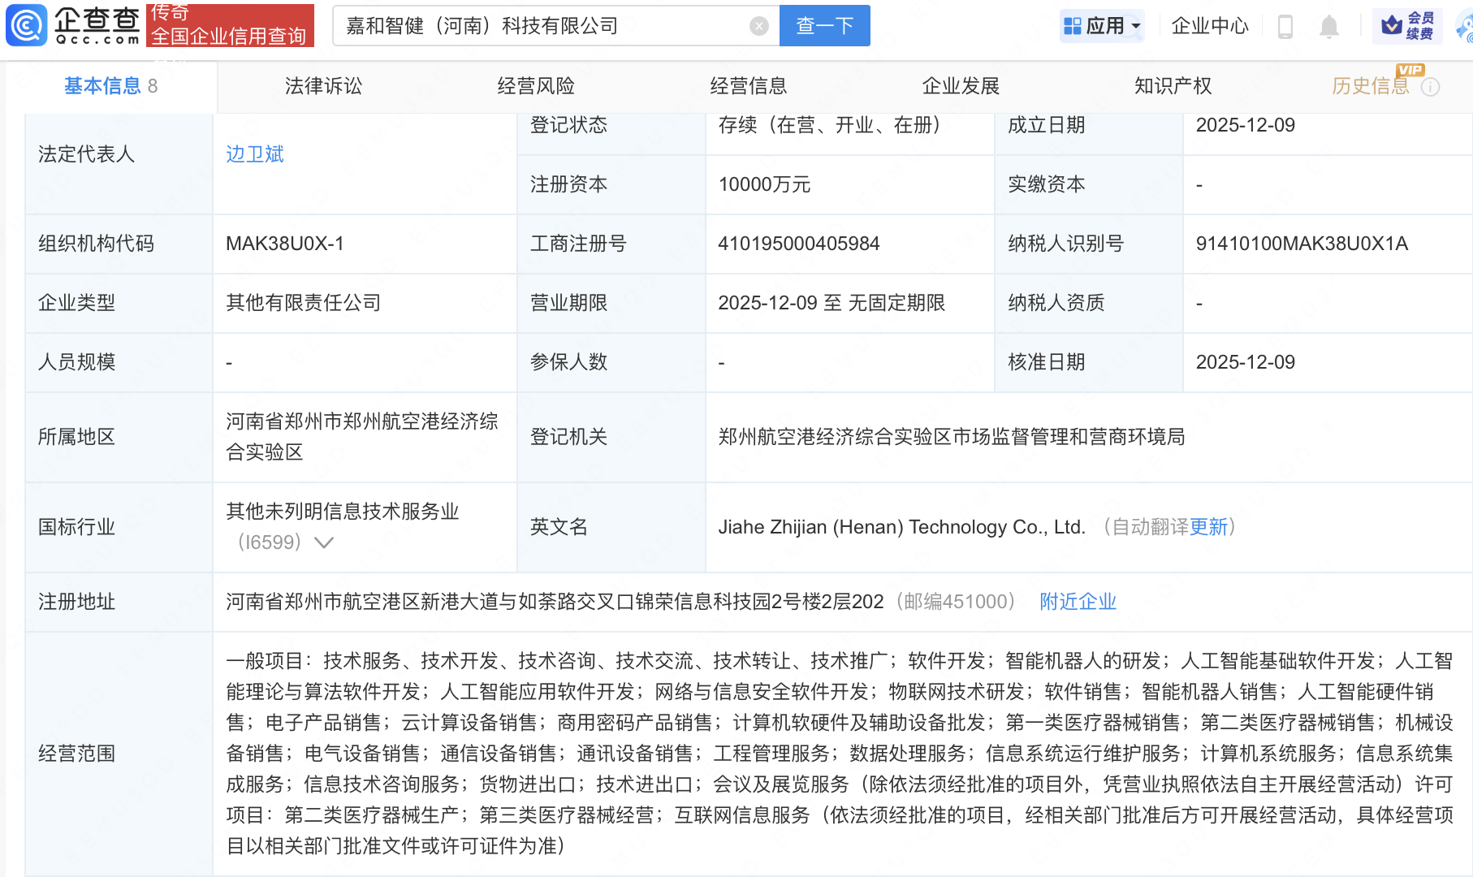Viewport: 1473px width, 877px height.
Task: Click the 查一下 search button
Action: click(824, 26)
